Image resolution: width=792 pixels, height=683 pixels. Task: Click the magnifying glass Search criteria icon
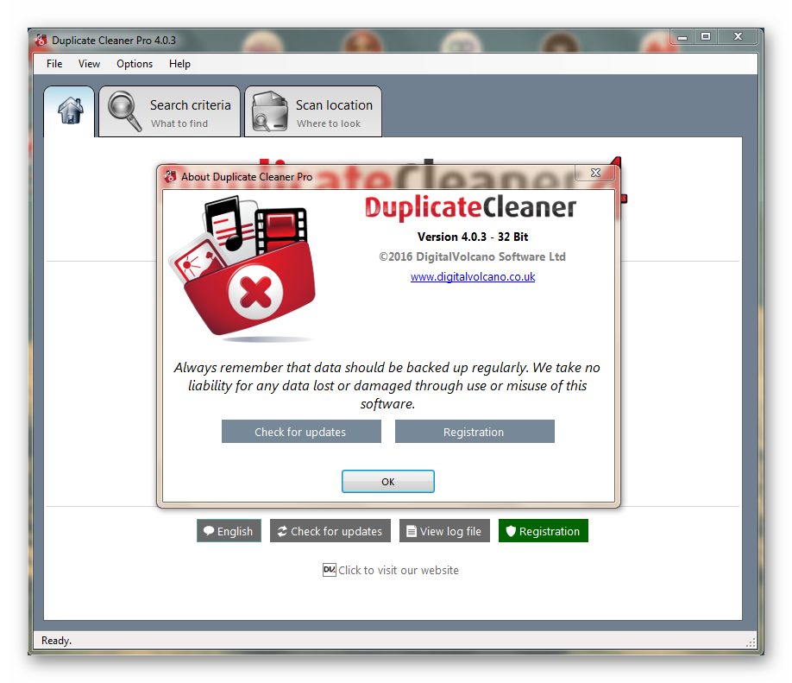[124, 111]
